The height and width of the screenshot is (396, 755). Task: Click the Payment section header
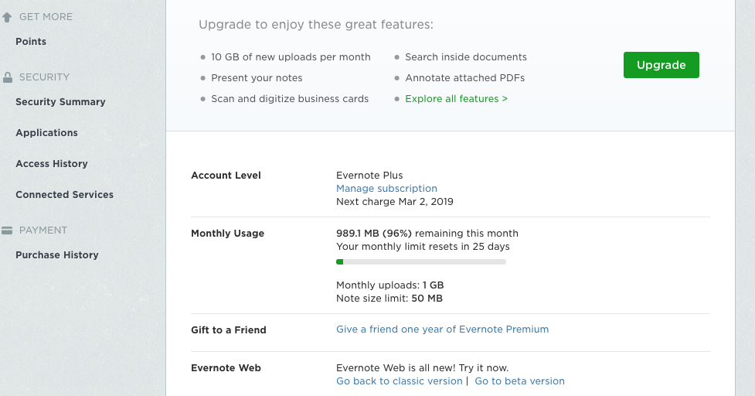pyautogui.click(x=43, y=230)
